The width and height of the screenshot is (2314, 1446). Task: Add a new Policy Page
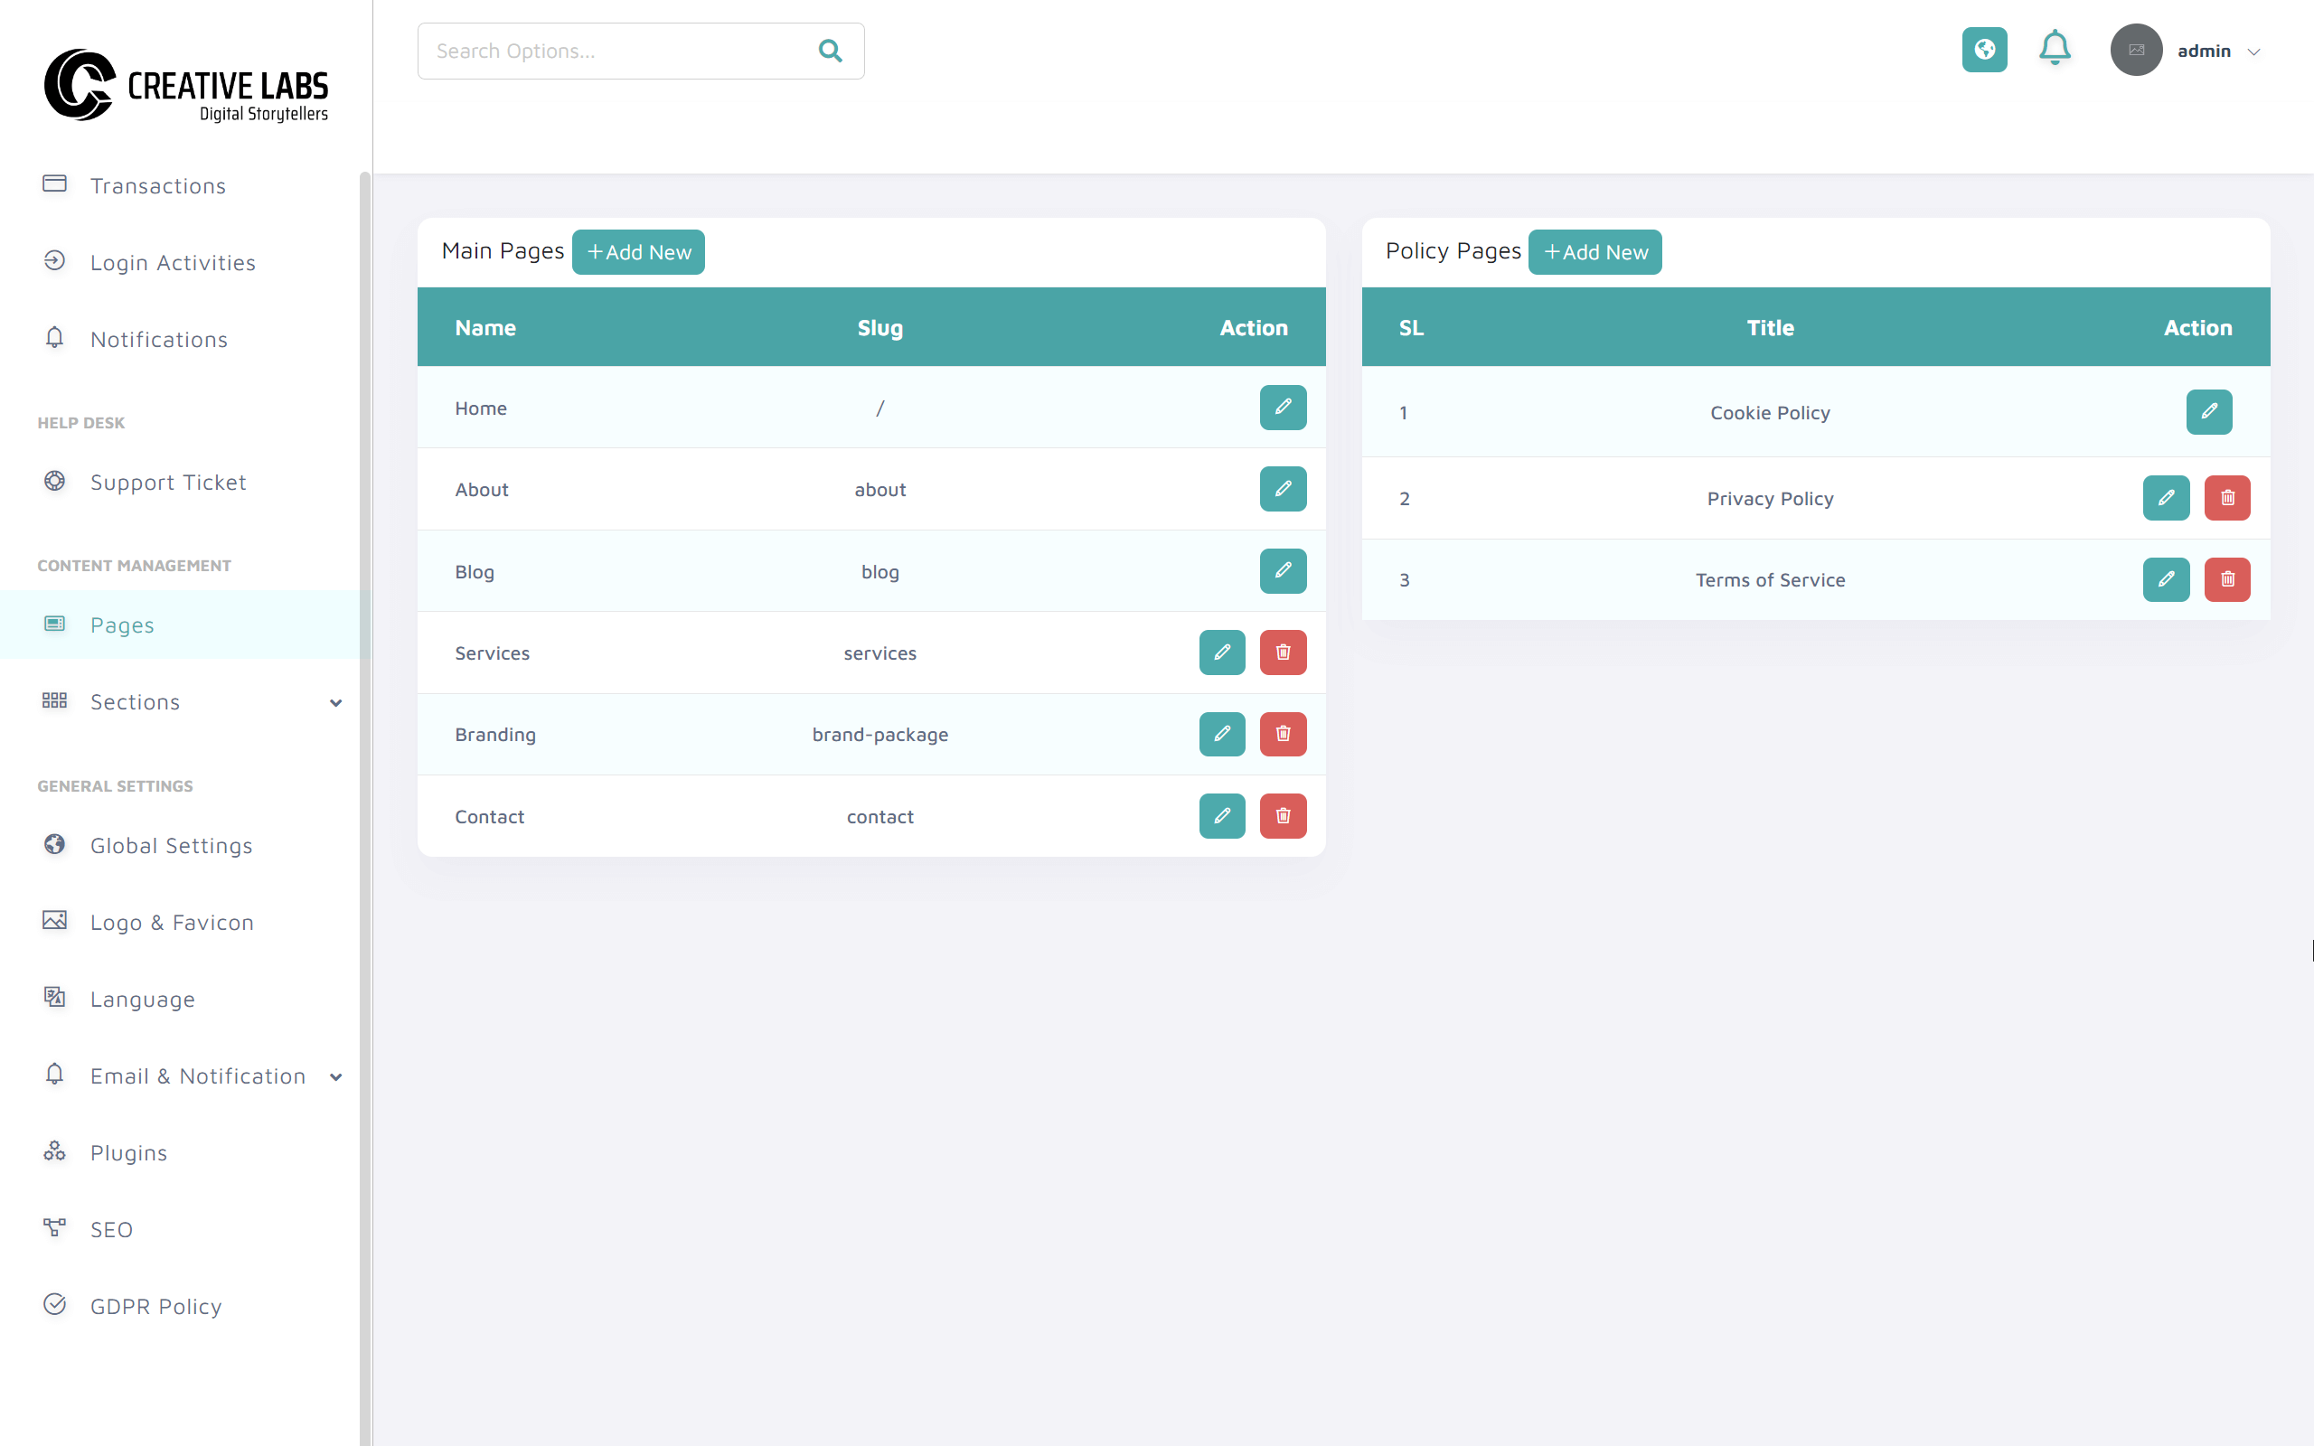tap(1594, 251)
